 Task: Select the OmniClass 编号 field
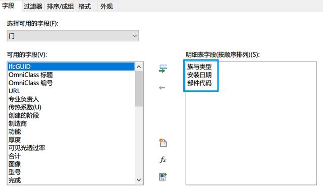(71, 83)
